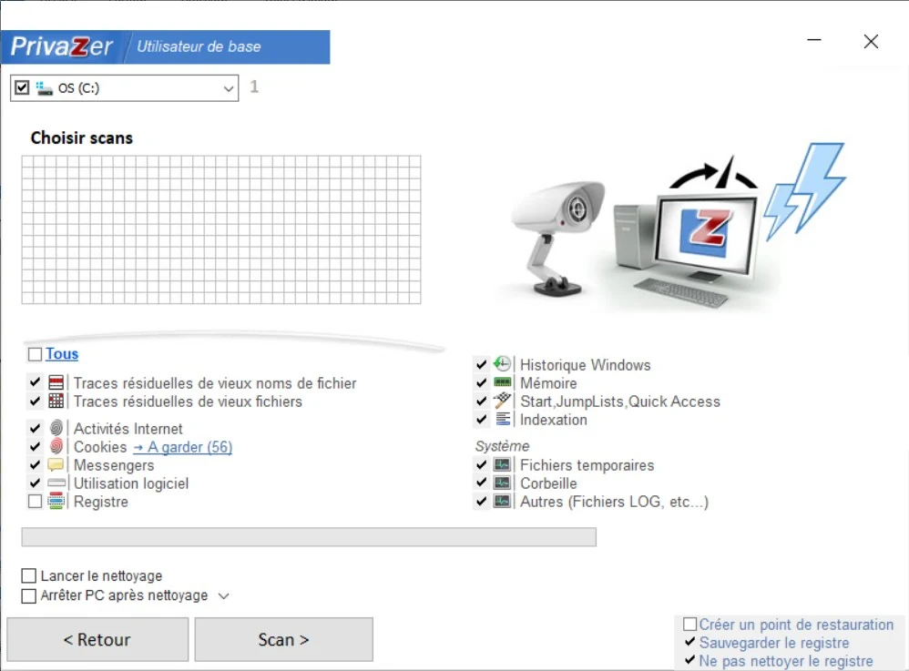Click the Start, JumpLists, Quick Access icon

tap(503, 401)
